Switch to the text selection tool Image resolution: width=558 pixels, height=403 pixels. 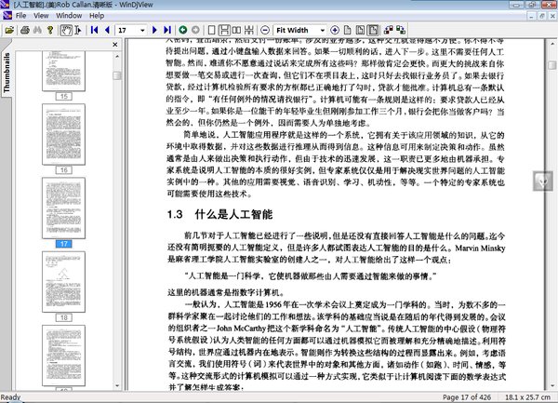[78, 31]
